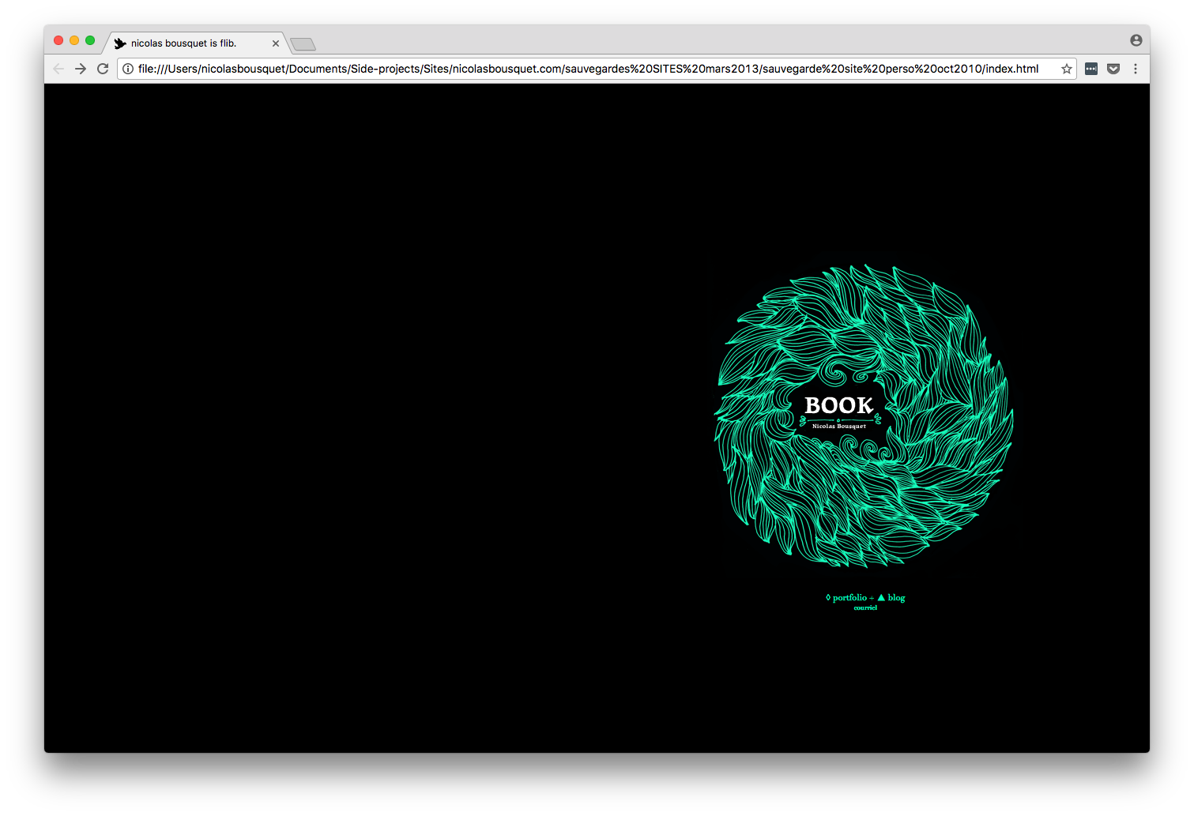Click the address bar URL field
The image size is (1194, 816).
coord(588,69)
